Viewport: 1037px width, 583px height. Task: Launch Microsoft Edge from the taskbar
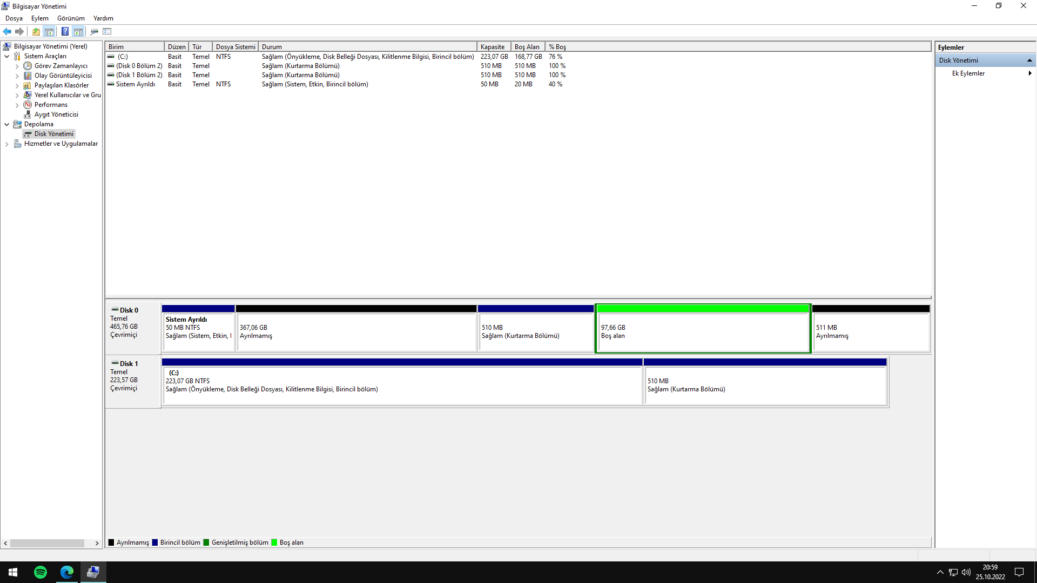(x=67, y=572)
